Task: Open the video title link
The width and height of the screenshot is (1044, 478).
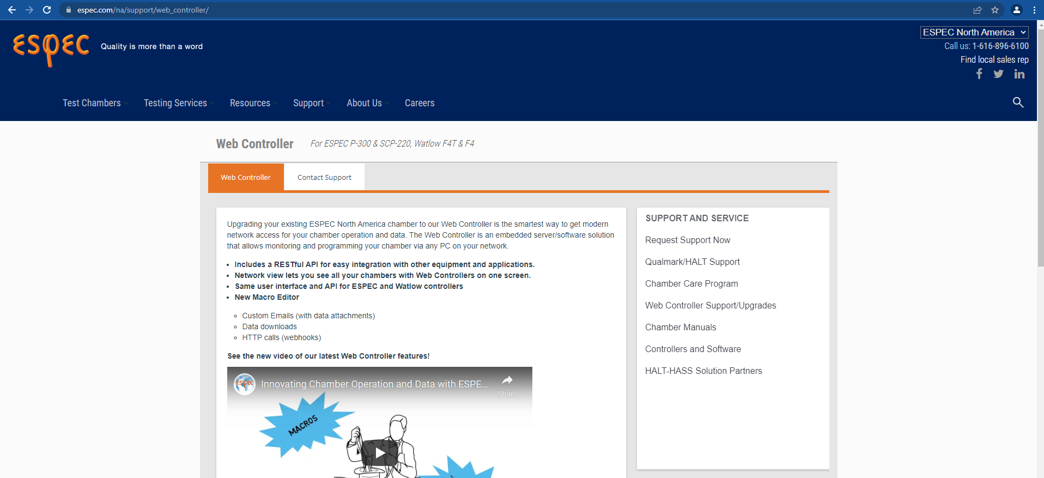Action: [374, 384]
